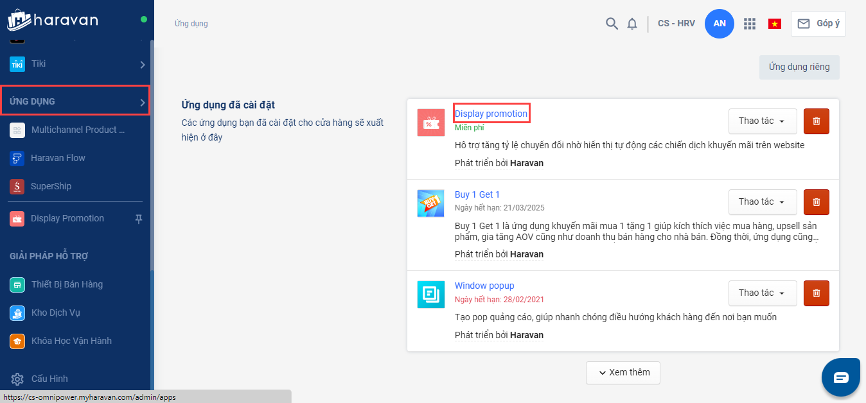Image resolution: width=866 pixels, height=403 pixels.
Task: Expand the Tiki channel chevron
Action: pos(143,65)
